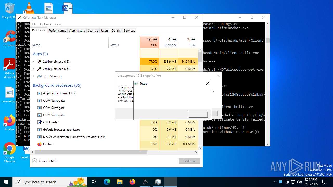The height and width of the screenshot is (187, 333).
Task: Sort processes by CPU column
Action: pyautogui.click(x=149, y=42)
